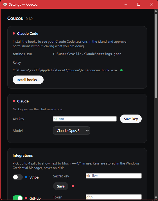
Task: Click the Coucou title heading
Action: [x=15, y=18]
